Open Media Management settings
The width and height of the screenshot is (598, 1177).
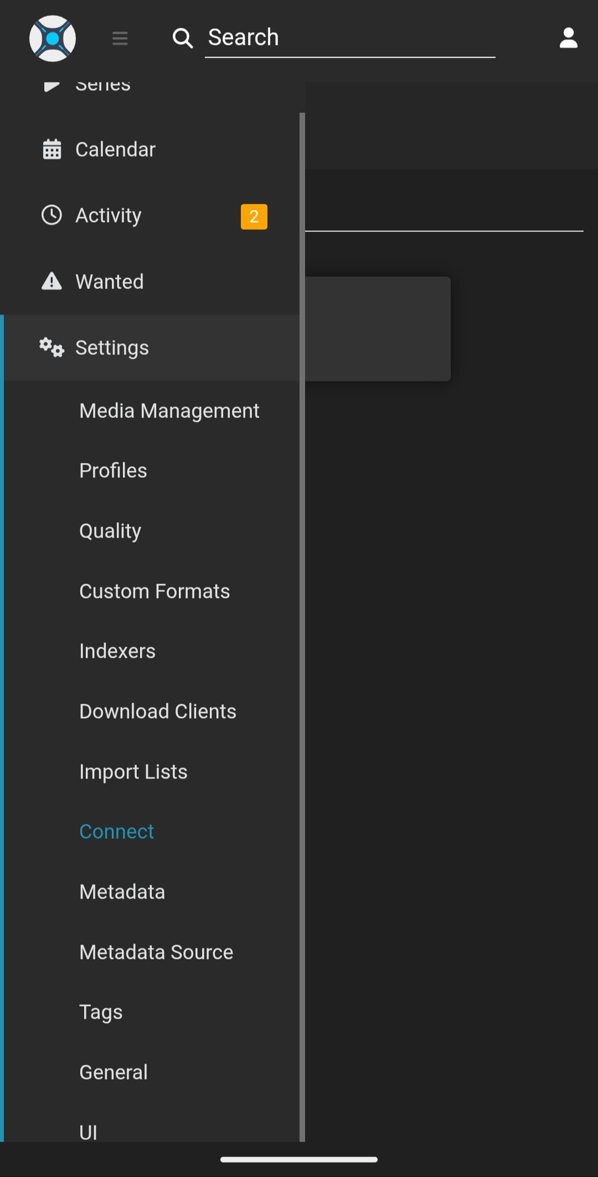pos(169,411)
